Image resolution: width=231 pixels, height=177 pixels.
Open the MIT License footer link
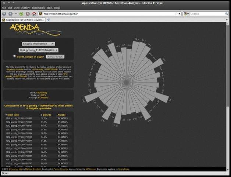pos(90,169)
